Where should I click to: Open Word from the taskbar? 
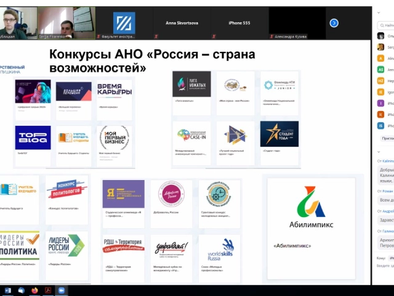8,290
